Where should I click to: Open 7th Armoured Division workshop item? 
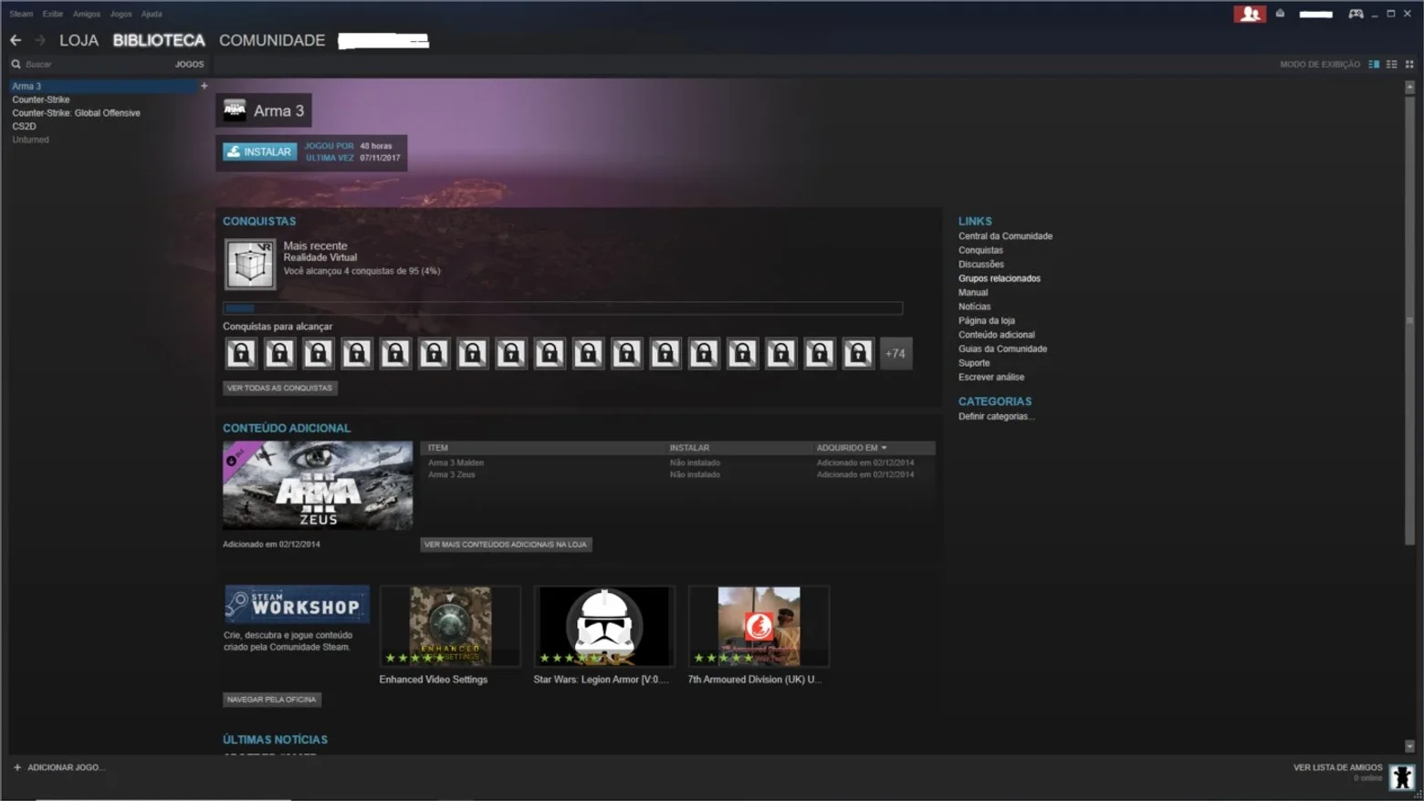(x=759, y=626)
